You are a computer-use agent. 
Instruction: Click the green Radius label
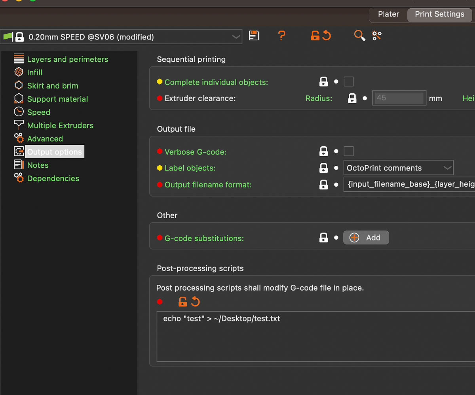pyautogui.click(x=319, y=98)
